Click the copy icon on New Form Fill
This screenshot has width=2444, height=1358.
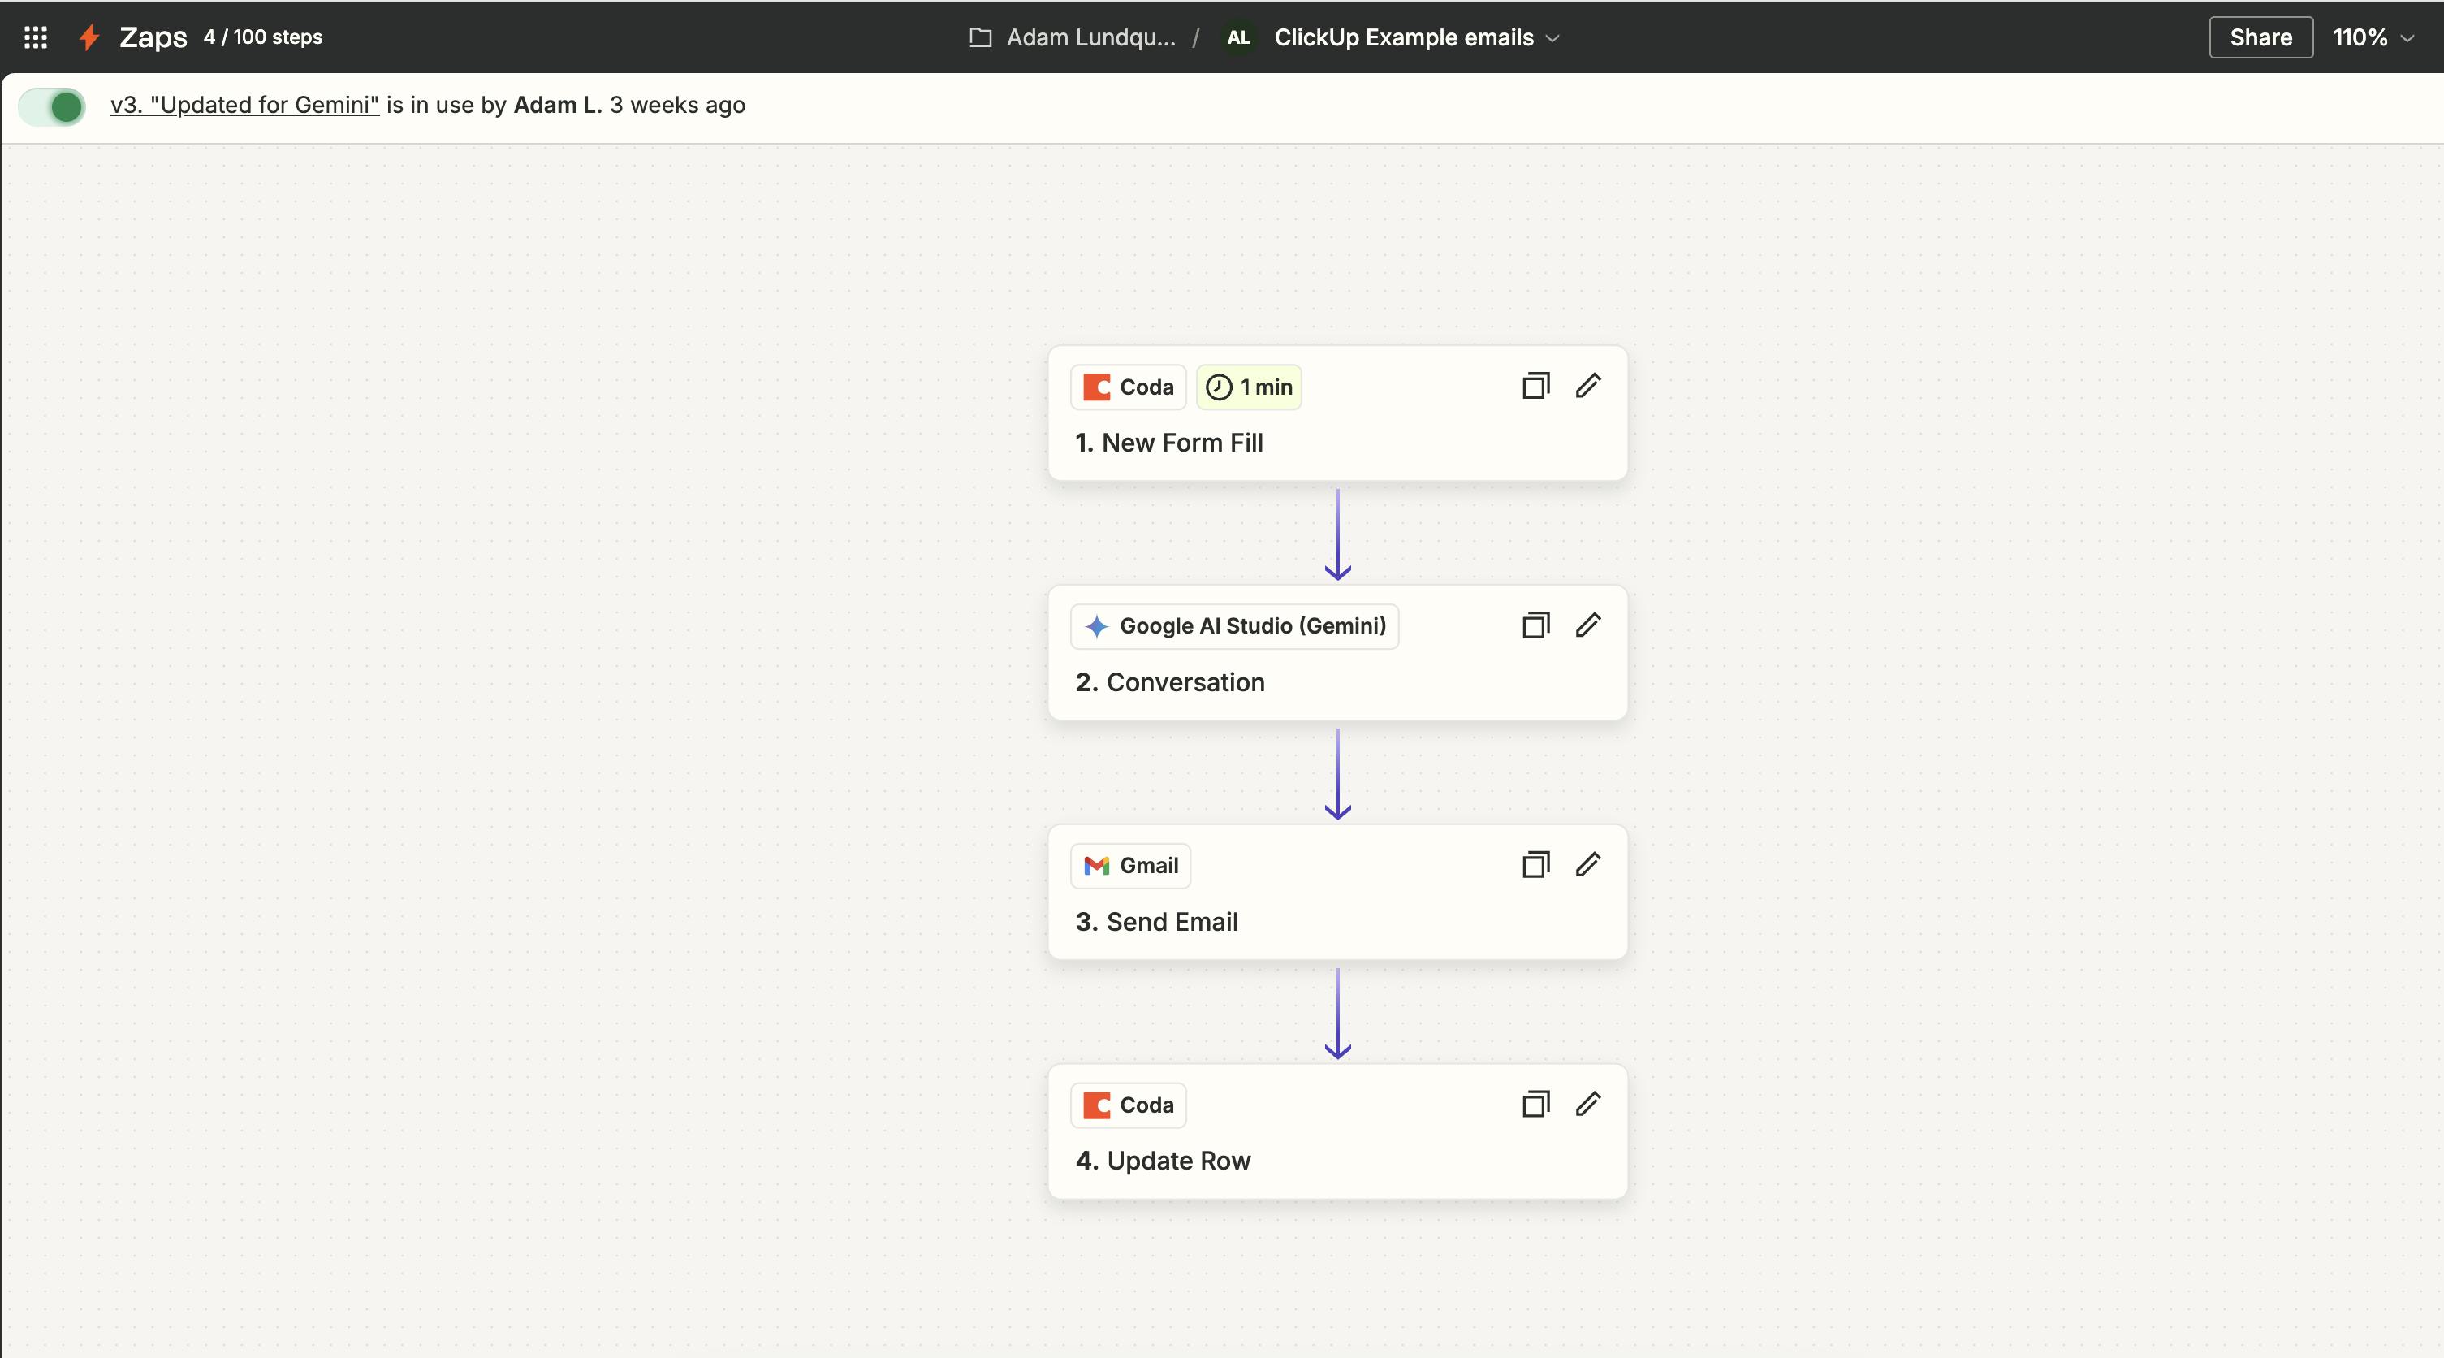[1533, 387]
